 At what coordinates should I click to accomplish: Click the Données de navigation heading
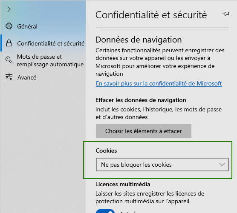[x=139, y=40]
